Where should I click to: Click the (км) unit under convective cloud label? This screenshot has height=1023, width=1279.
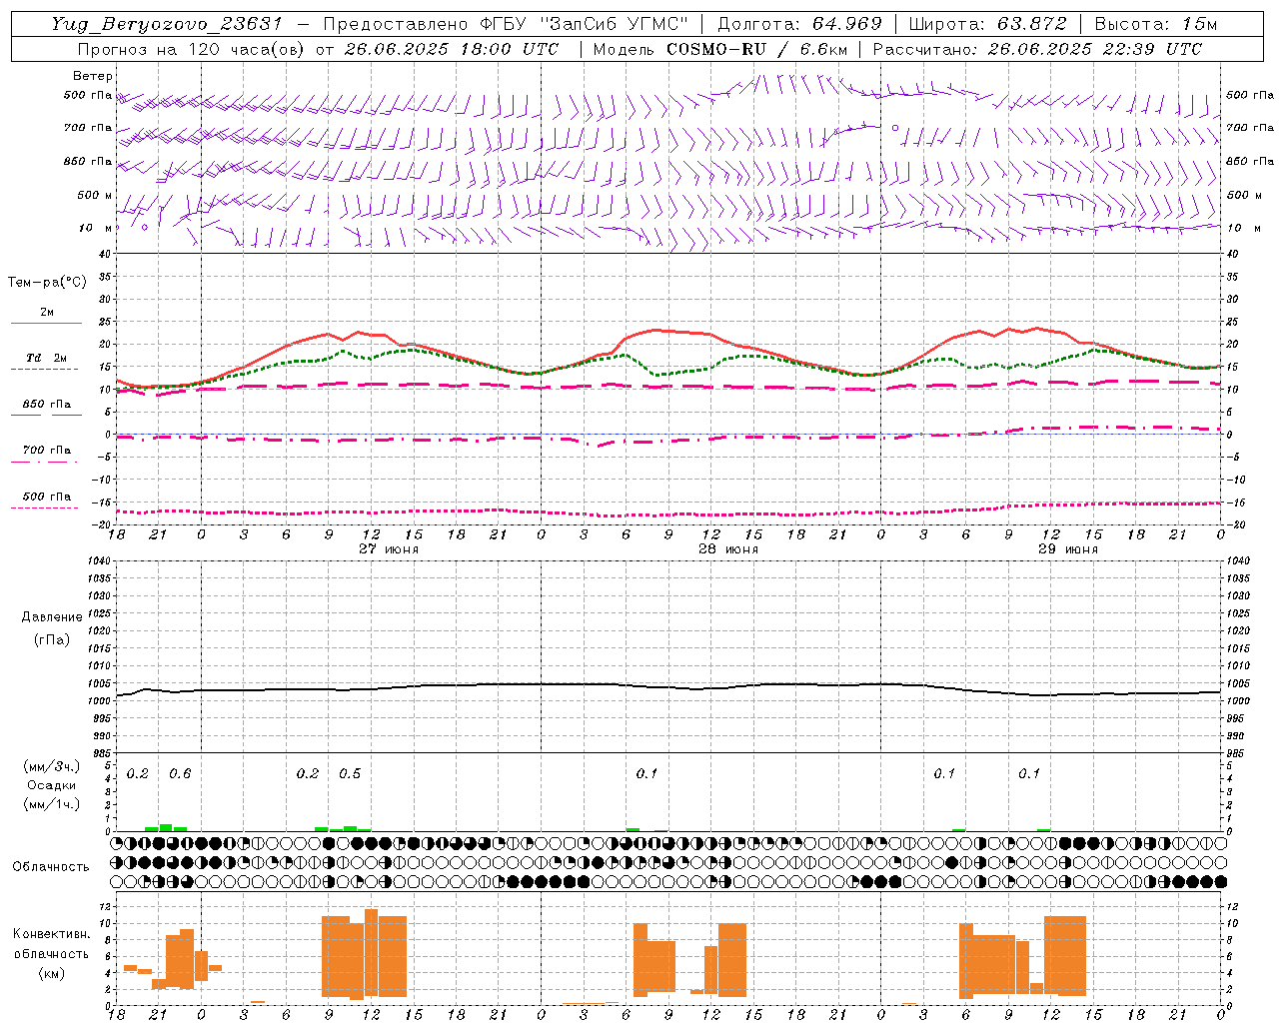[x=51, y=973]
